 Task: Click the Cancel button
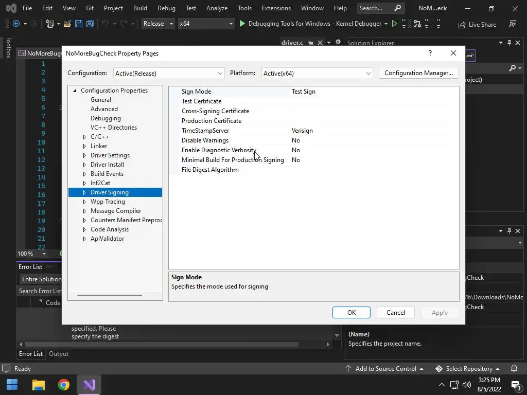[396, 312]
